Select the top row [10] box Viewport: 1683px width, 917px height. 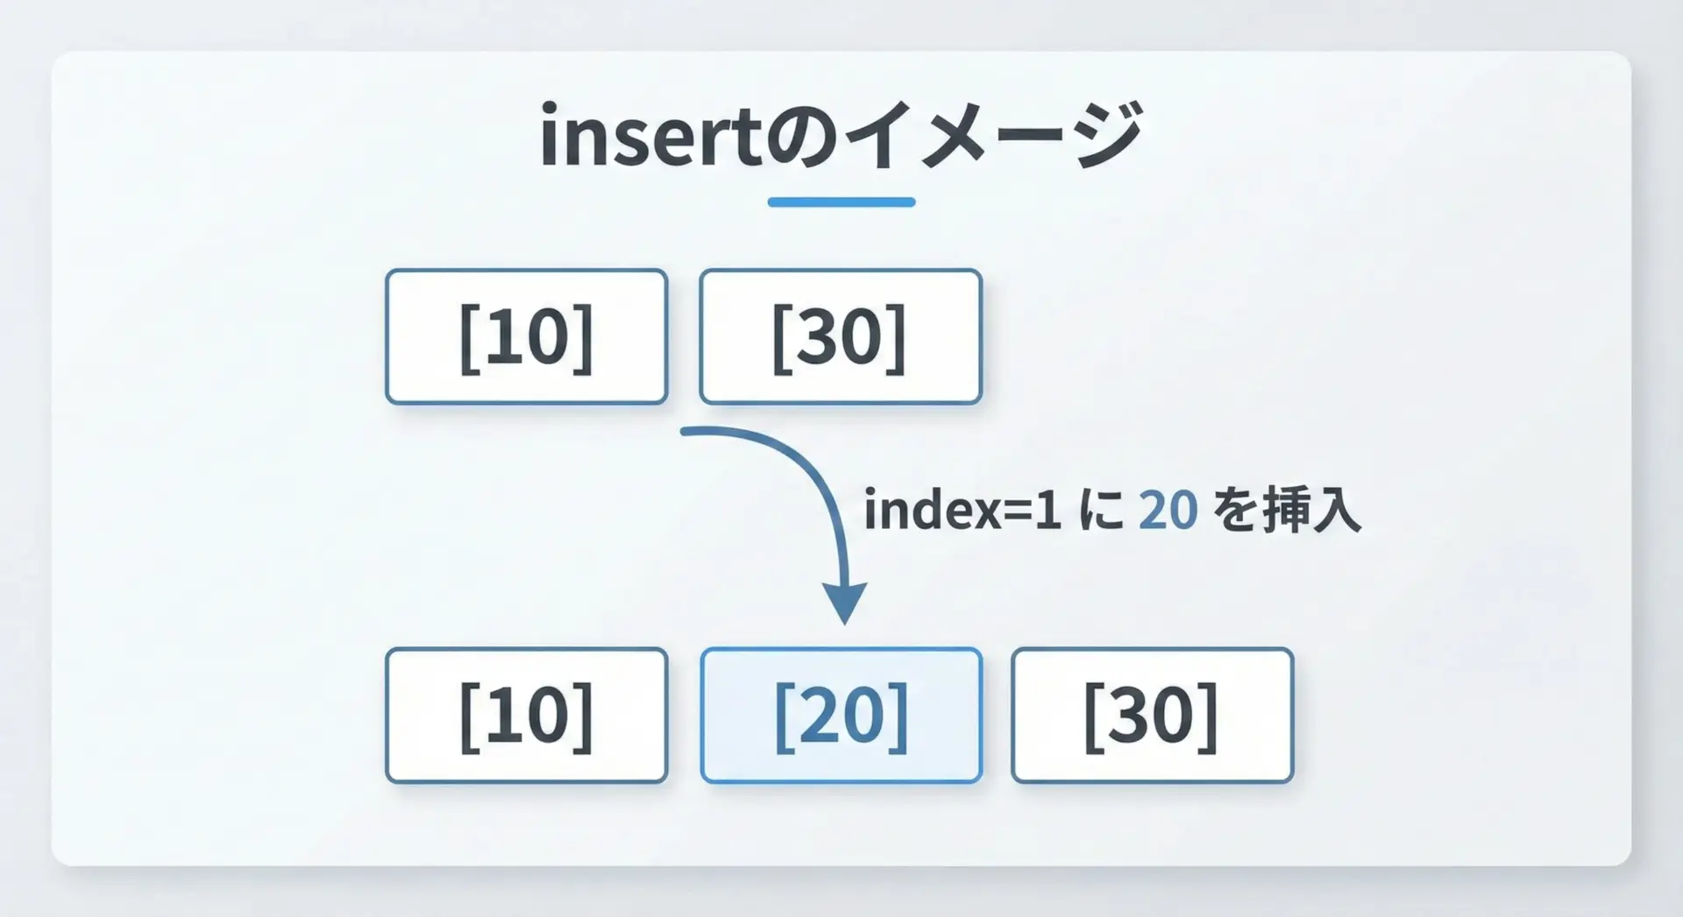(526, 336)
